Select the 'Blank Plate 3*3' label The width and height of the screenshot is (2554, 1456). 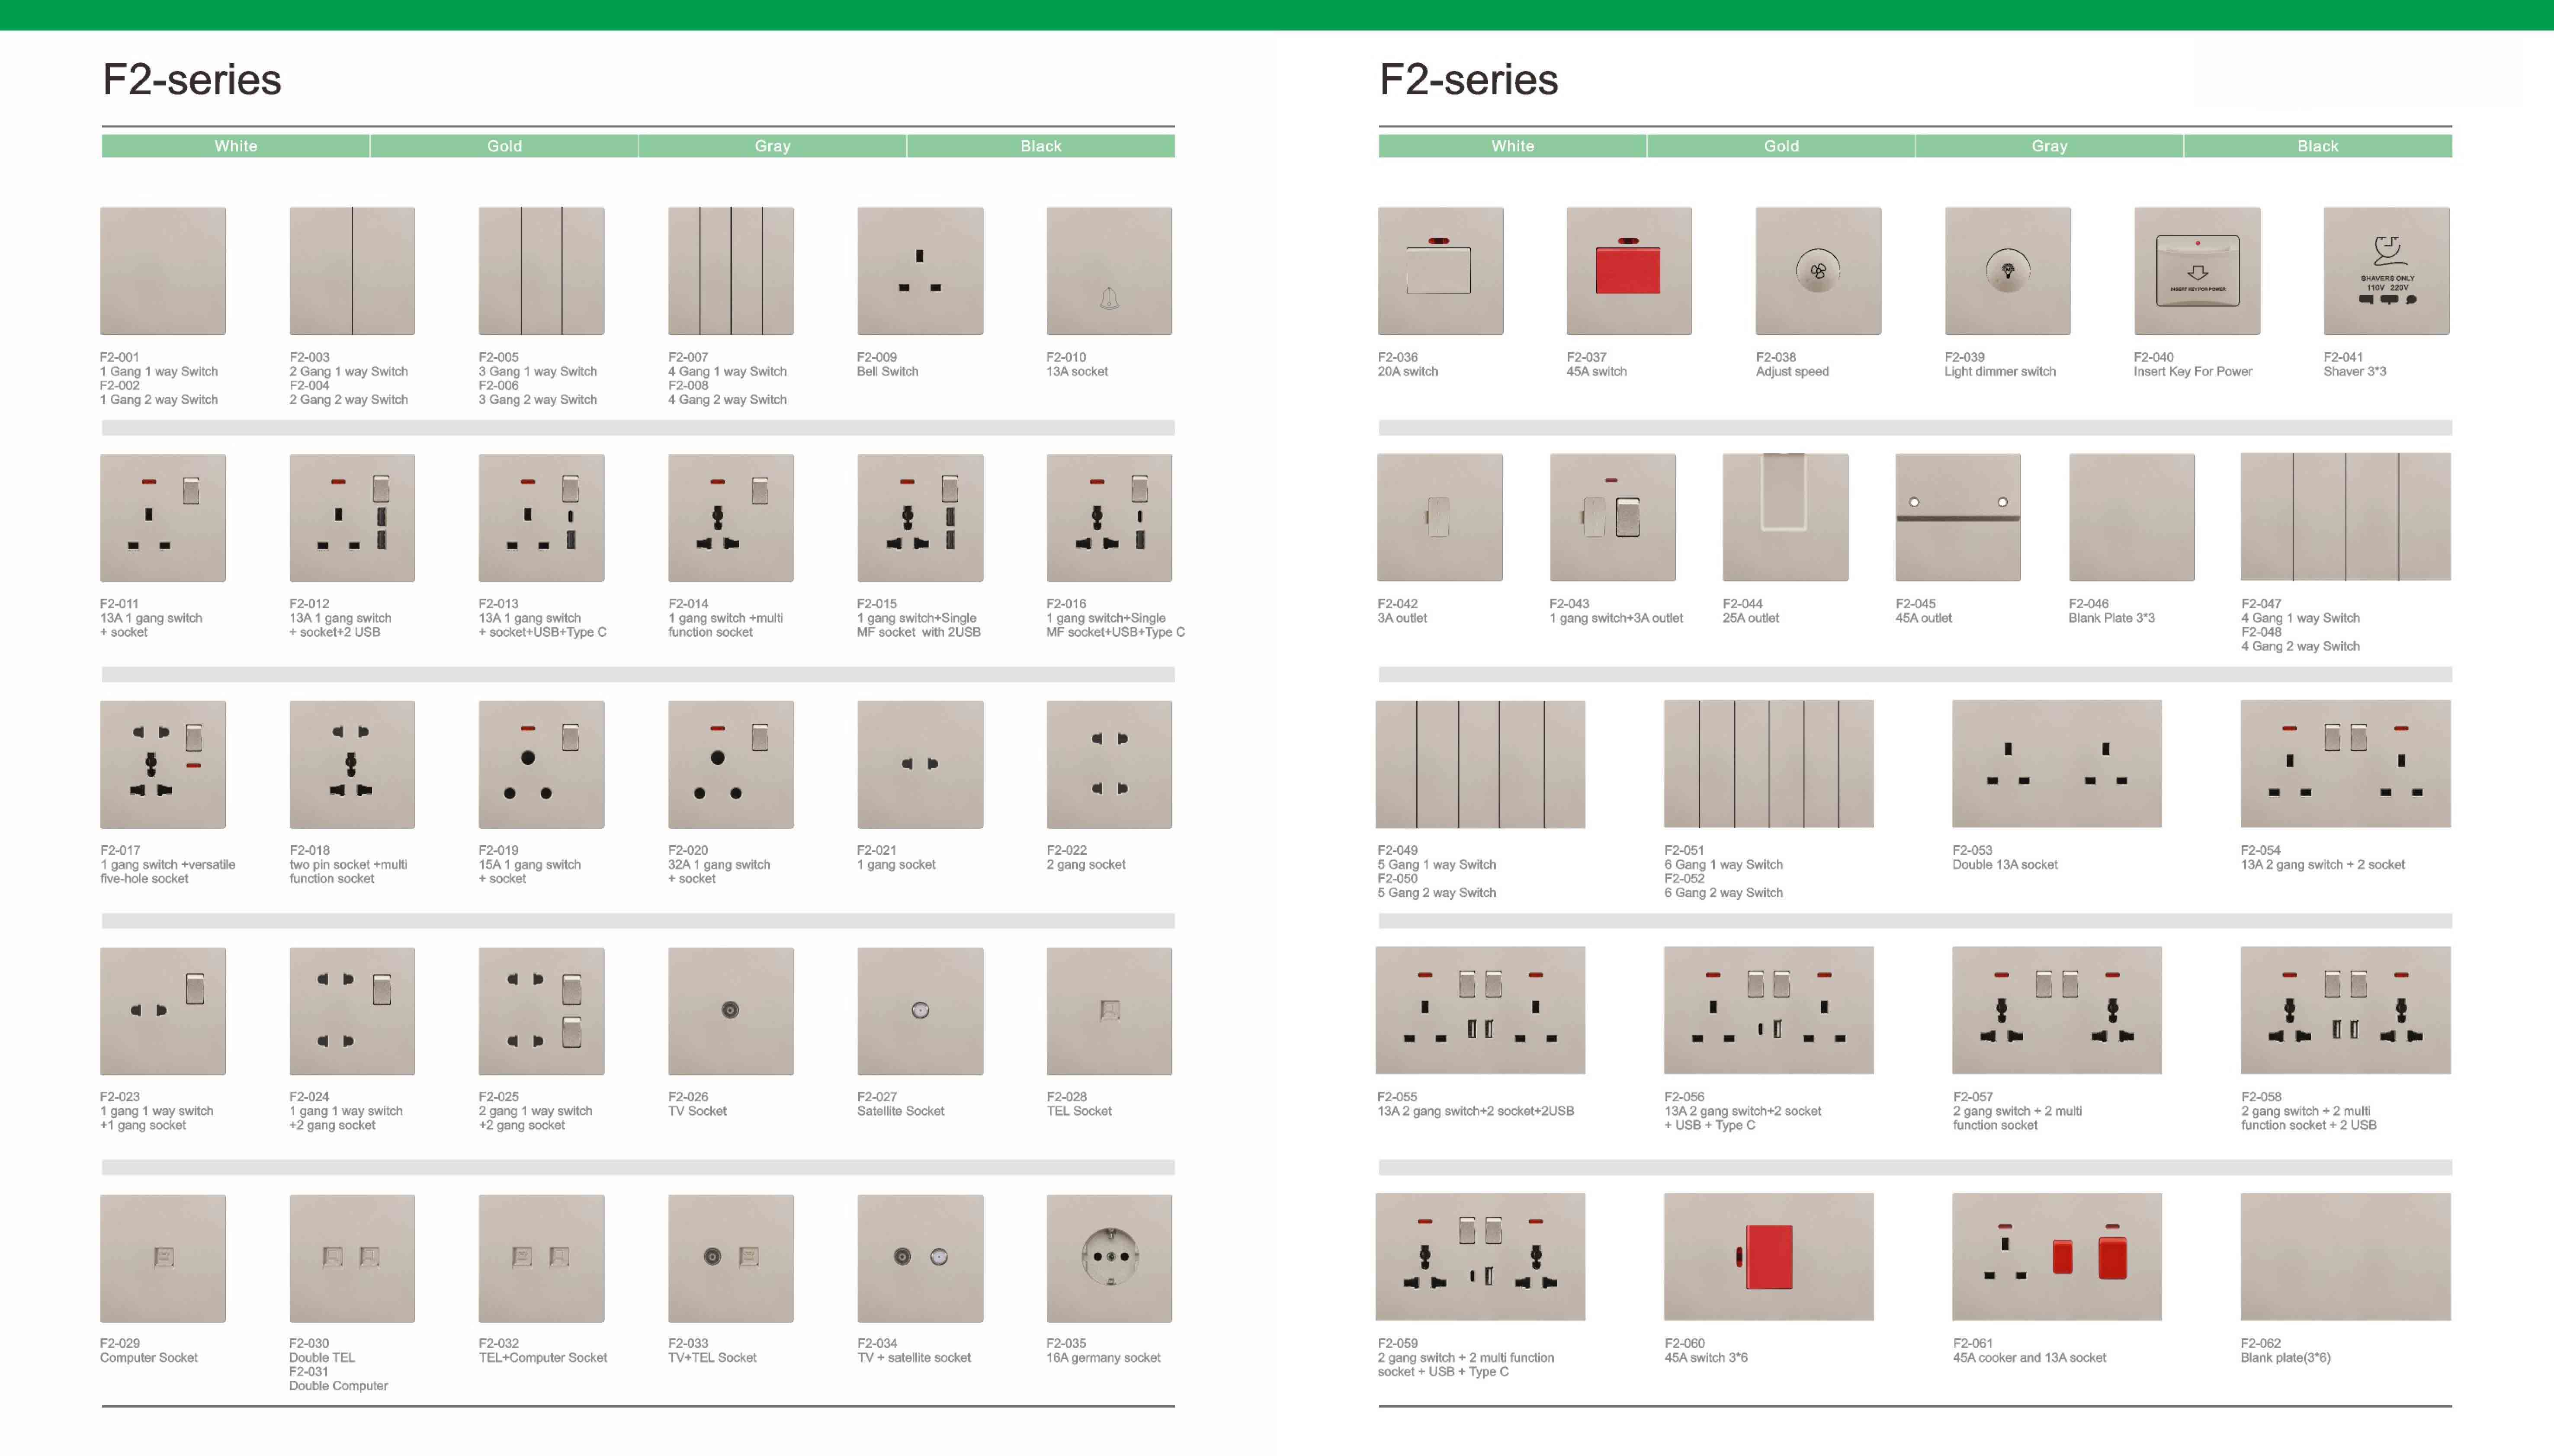click(x=2111, y=619)
